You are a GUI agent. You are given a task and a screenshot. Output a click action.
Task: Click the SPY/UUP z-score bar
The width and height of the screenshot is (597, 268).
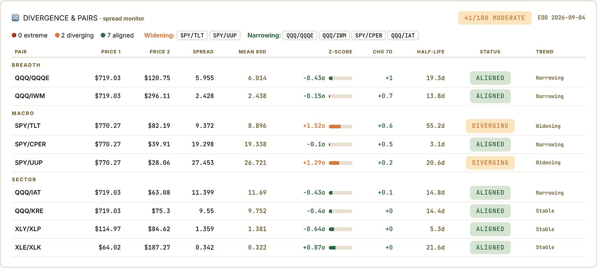340,163
